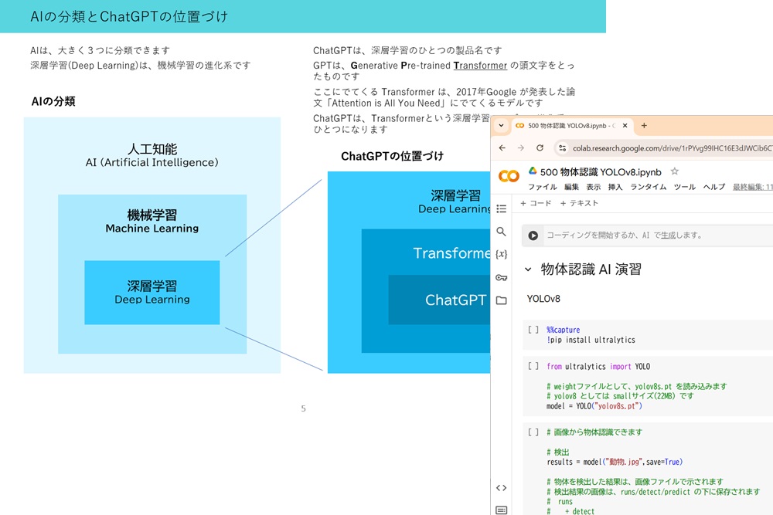The image size is (773, 515).
Task: Click the results = model("動物.jpg") line
Action: pyautogui.click(x=615, y=462)
